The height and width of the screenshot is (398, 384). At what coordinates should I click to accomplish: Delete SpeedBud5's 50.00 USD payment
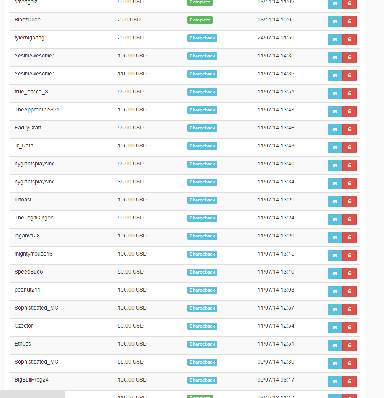[x=350, y=274]
